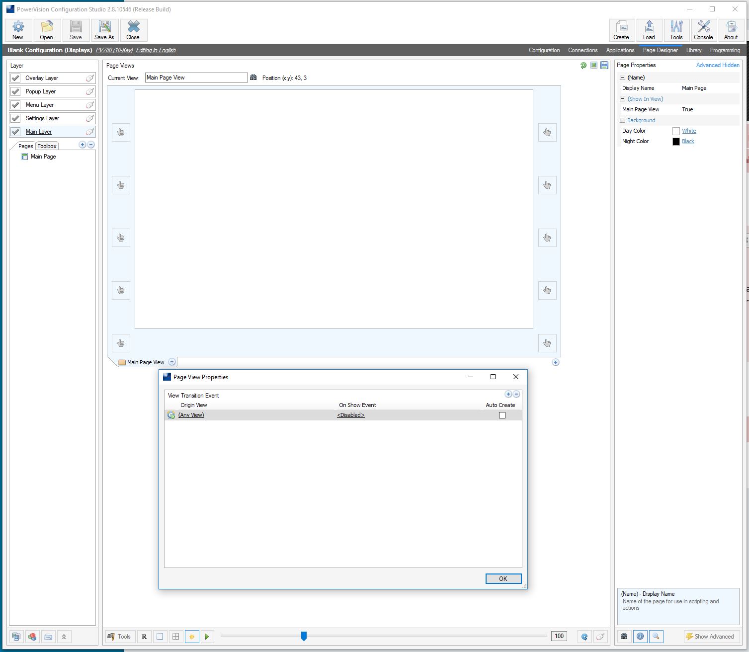
Task: Click the grid icon in the designer toolbar
Action: [176, 637]
